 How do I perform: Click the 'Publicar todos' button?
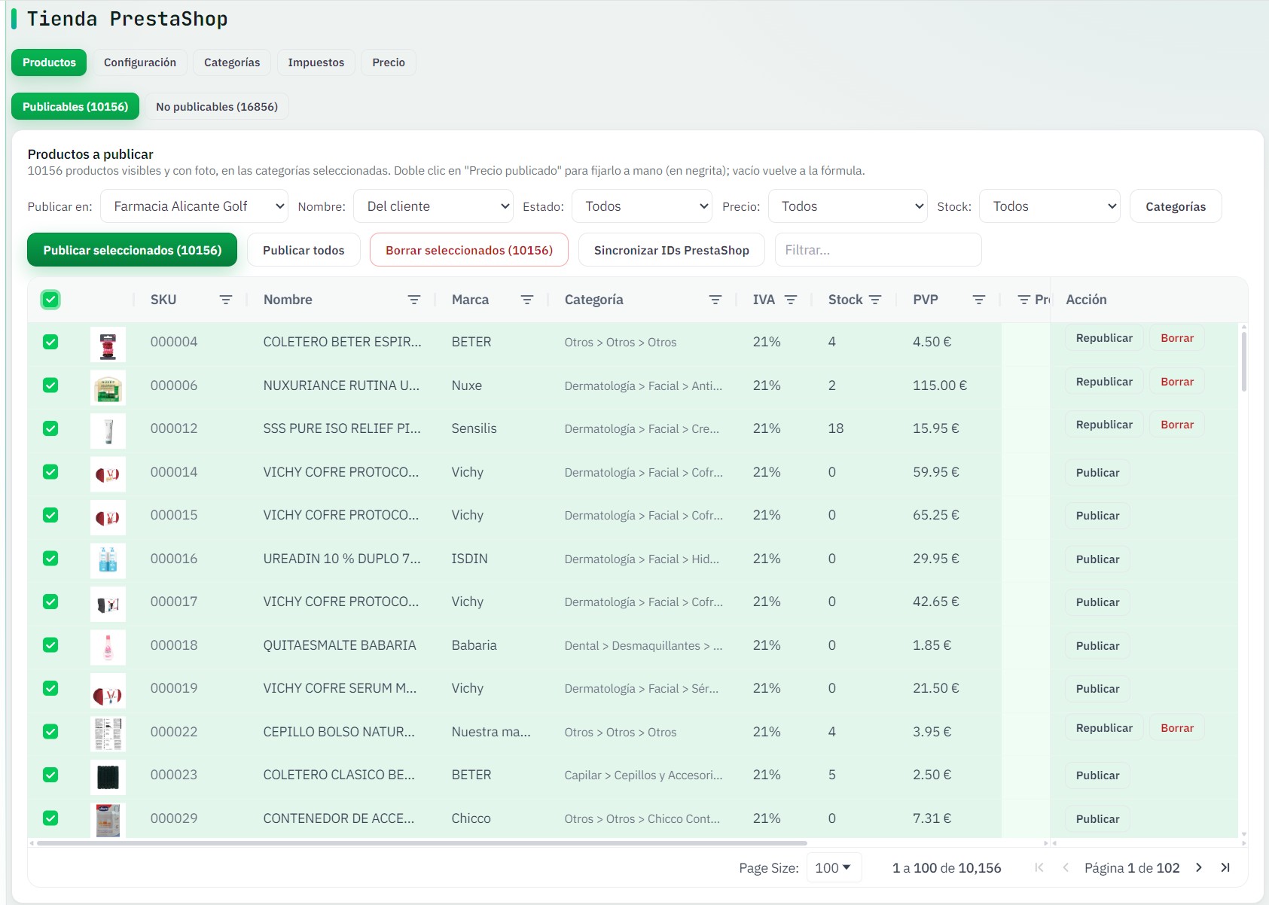[304, 250]
